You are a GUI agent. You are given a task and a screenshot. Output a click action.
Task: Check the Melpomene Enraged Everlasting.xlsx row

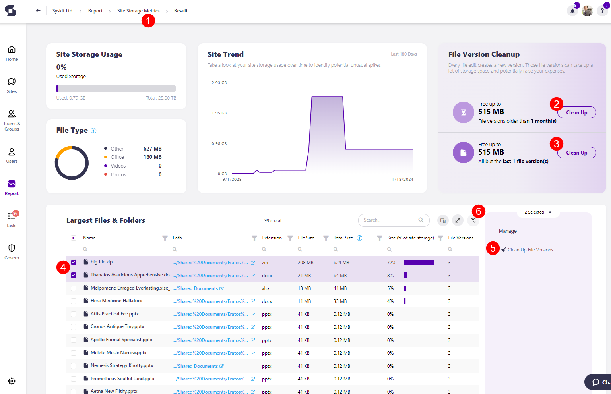(74, 288)
